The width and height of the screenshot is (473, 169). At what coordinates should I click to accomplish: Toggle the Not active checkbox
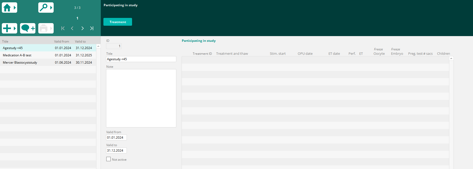click(x=108, y=159)
